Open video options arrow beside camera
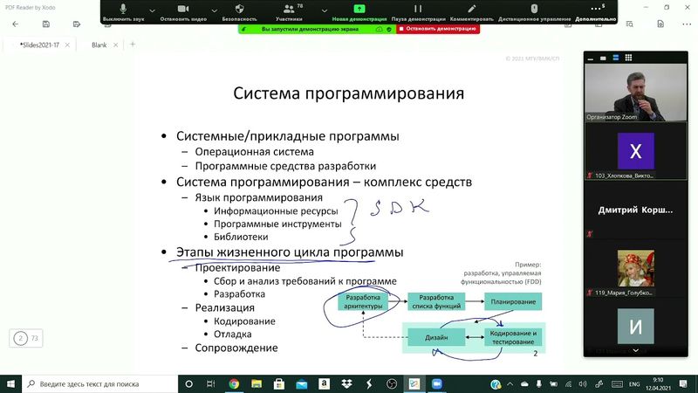Screen dimensions: 698x393 tap(214, 10)
